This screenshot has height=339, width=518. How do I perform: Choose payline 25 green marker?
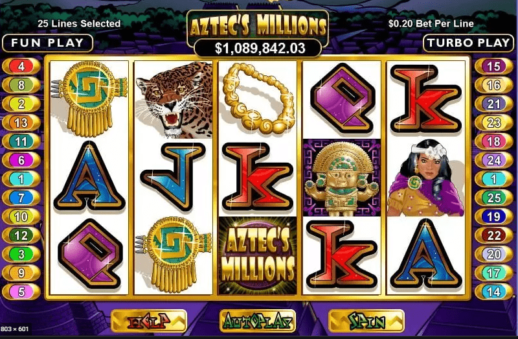(x=494, y=198)
